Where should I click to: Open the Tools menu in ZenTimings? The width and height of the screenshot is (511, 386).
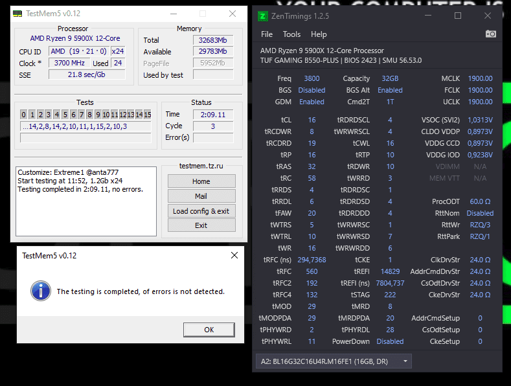pos(291,34)
